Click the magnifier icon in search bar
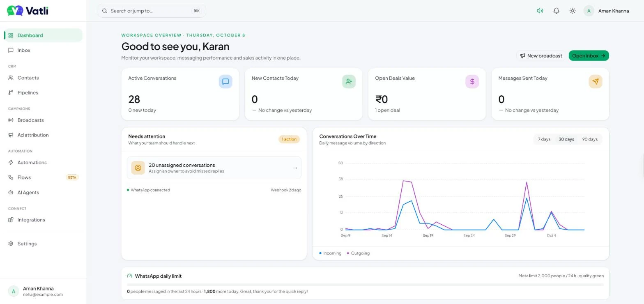The height and width of the screenshot is (304, 644). pyautogui.click(x=105, y=11)
